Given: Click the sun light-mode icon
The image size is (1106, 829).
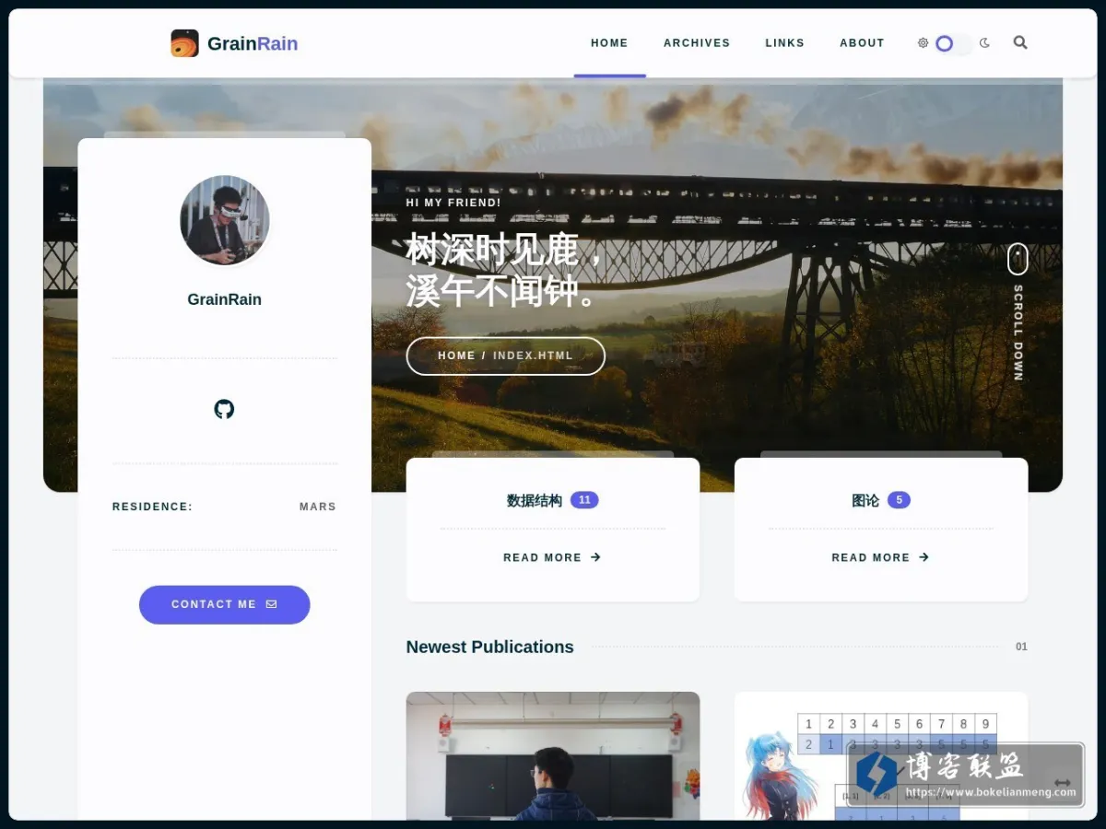Looking at the screenshot, I should [x=923, y=42].
